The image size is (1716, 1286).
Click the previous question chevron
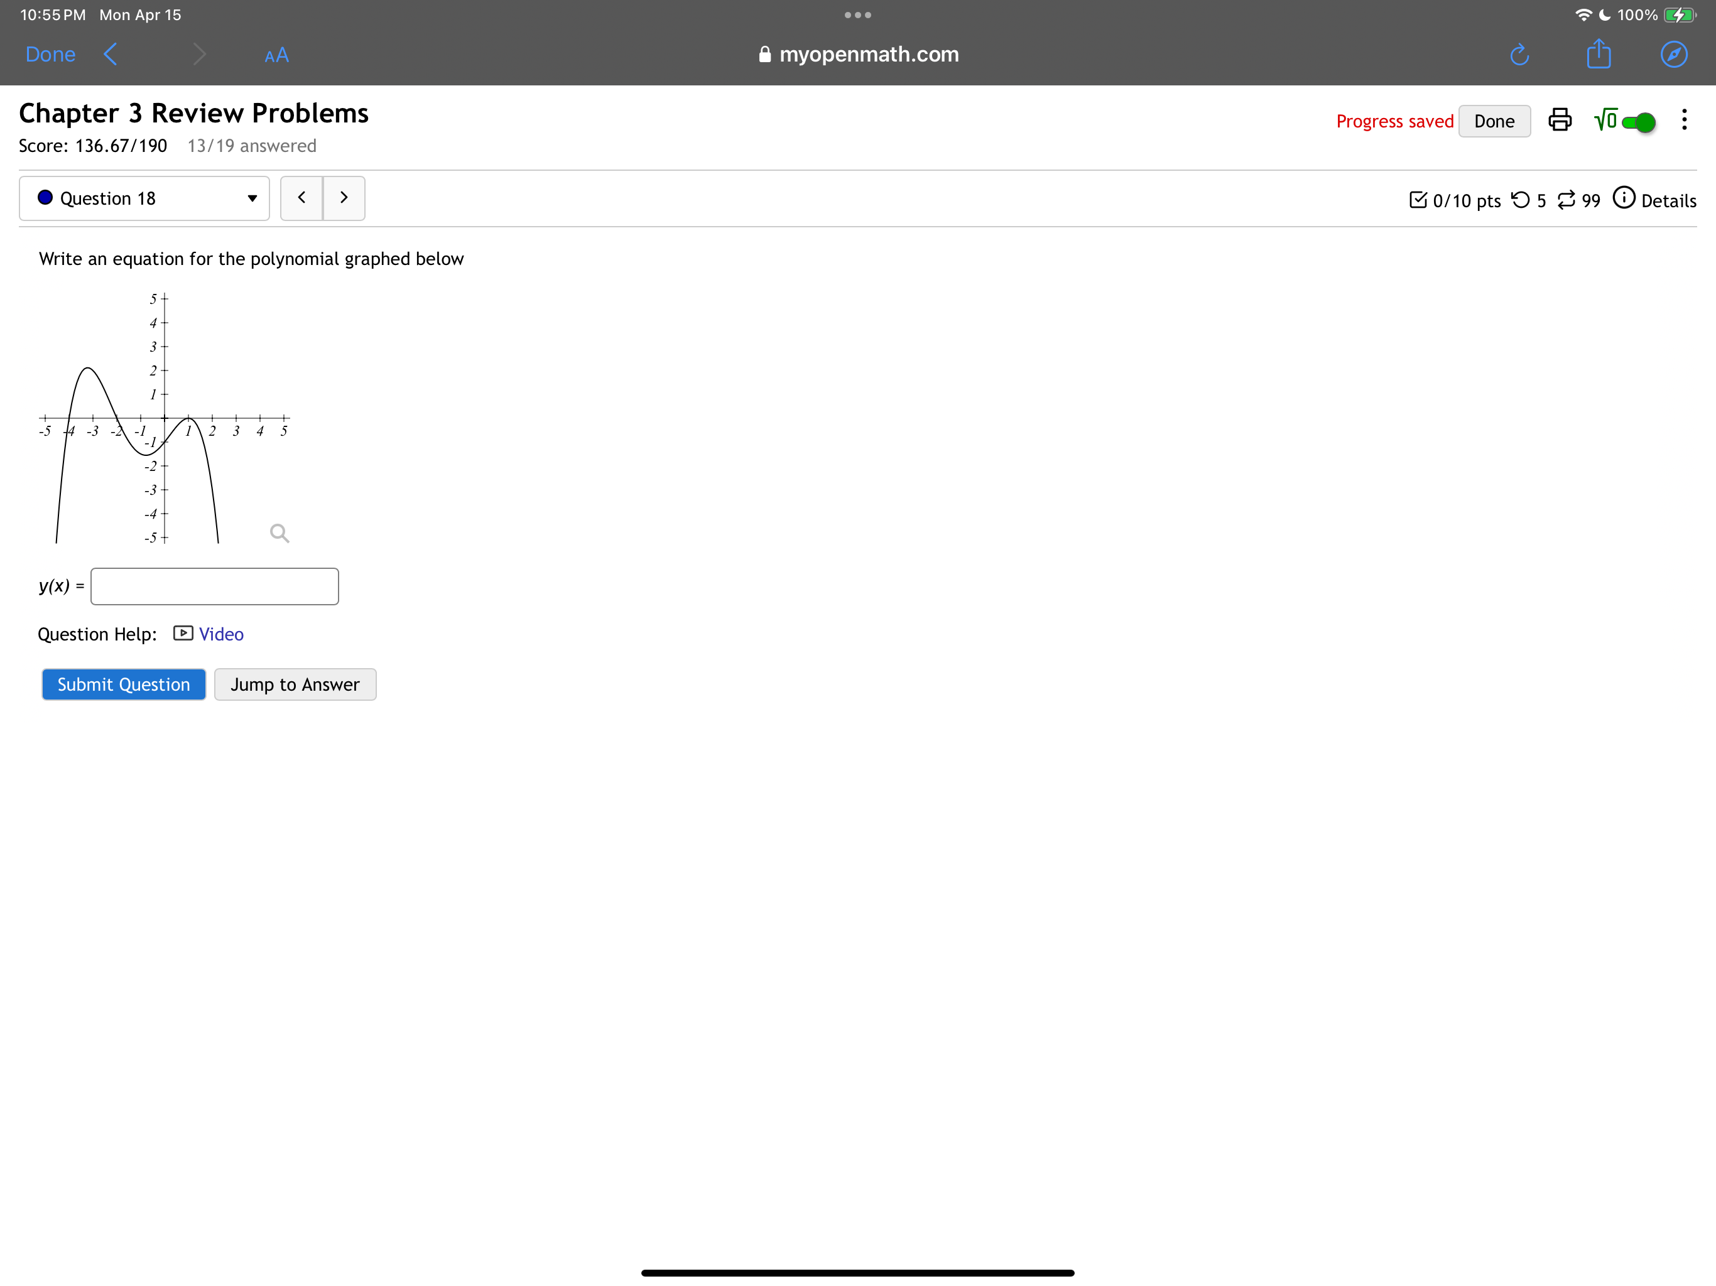click(301, 198)
